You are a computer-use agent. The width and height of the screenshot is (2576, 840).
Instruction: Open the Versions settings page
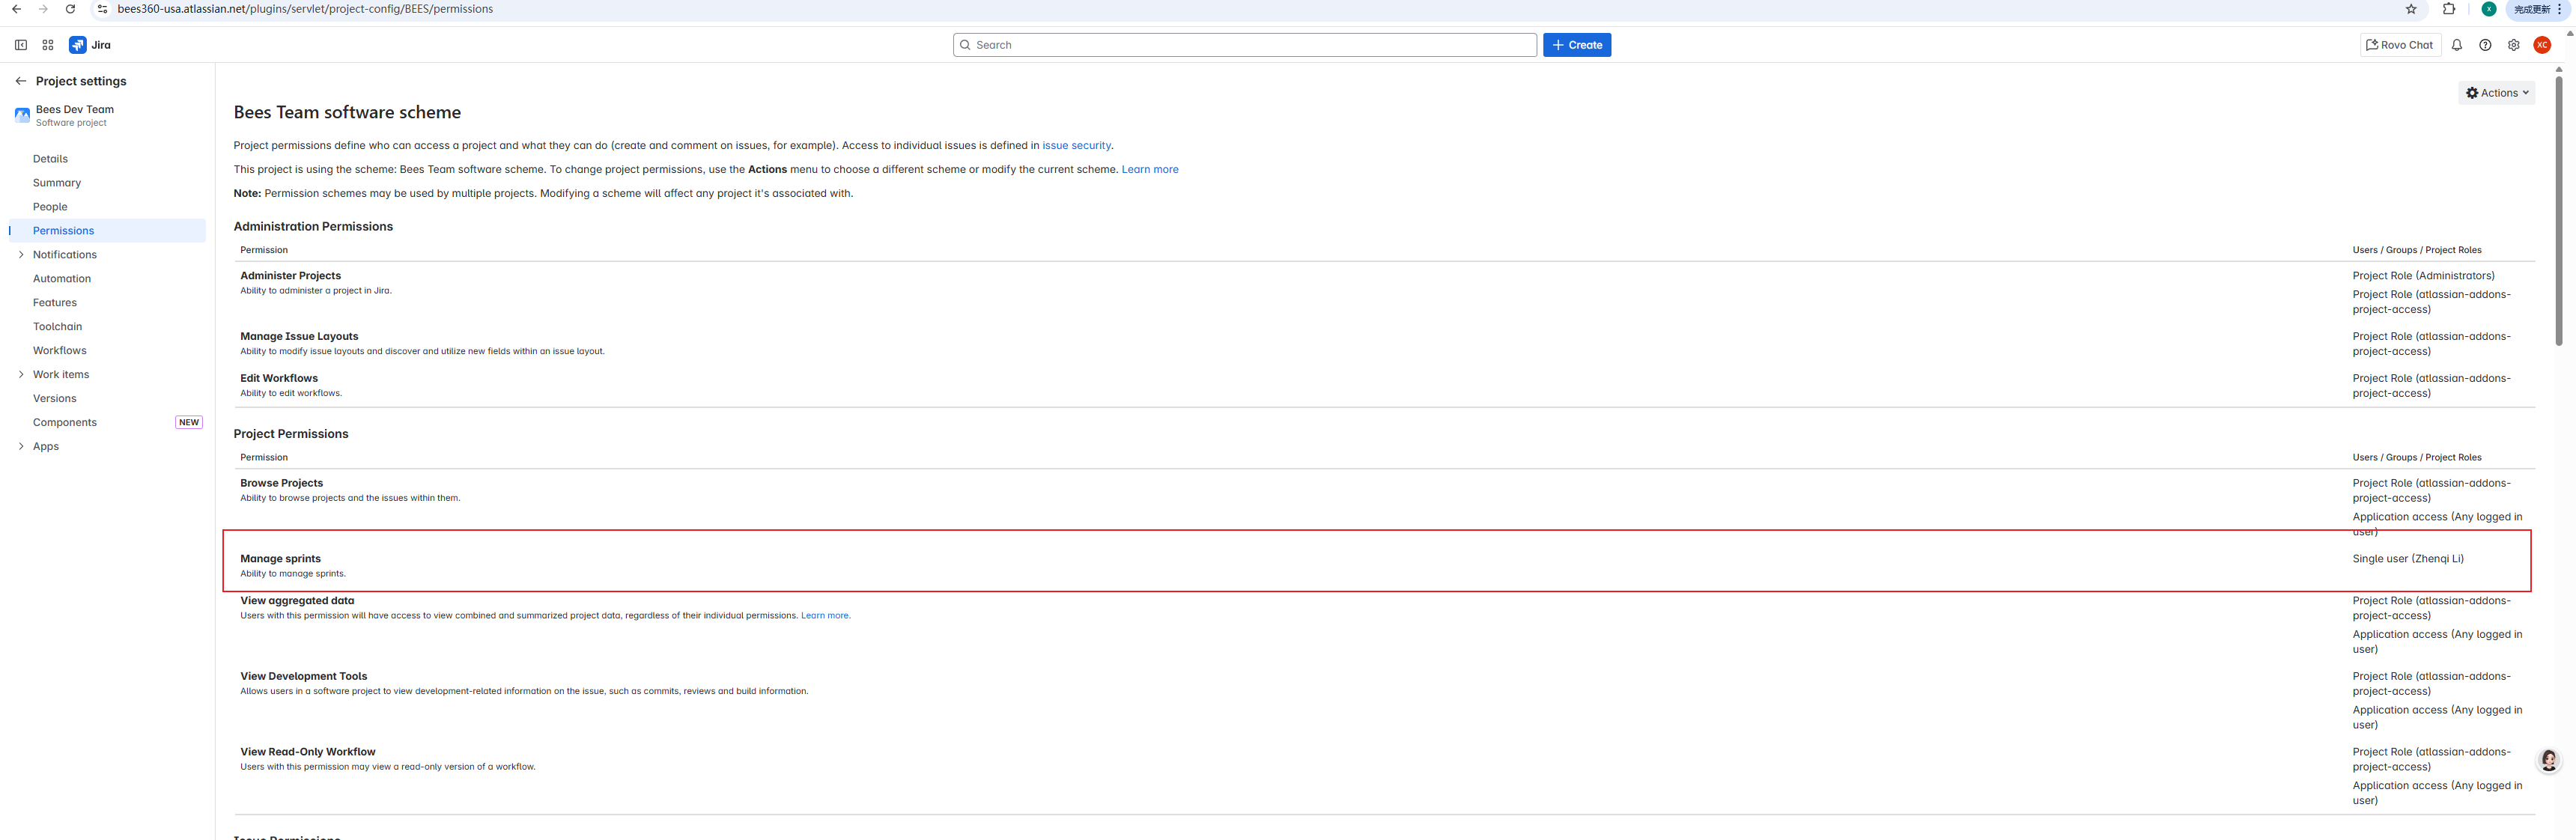(54, 399)
